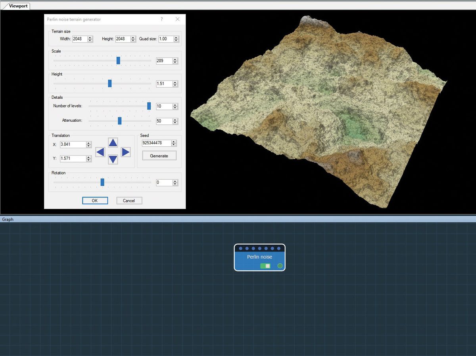This screenshot has height=356, width=476.
Task: Confirm the dialog with OK
Action: pos(95,201)
